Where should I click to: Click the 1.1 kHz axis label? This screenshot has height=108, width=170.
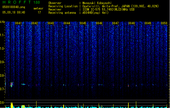[2, 35]
